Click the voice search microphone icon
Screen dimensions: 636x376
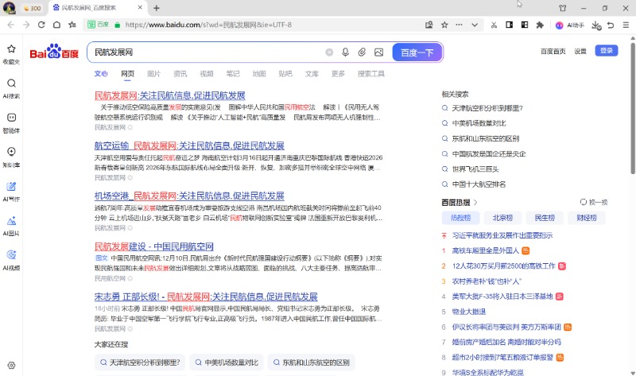click(x=346, y=52)
